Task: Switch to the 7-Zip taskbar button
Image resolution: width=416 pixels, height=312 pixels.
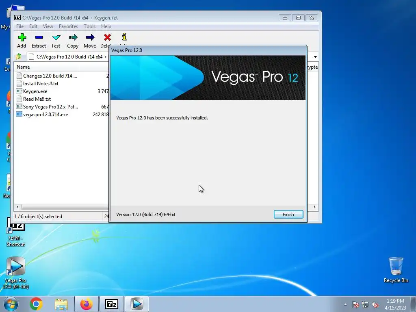Action: tap(112, 304)
